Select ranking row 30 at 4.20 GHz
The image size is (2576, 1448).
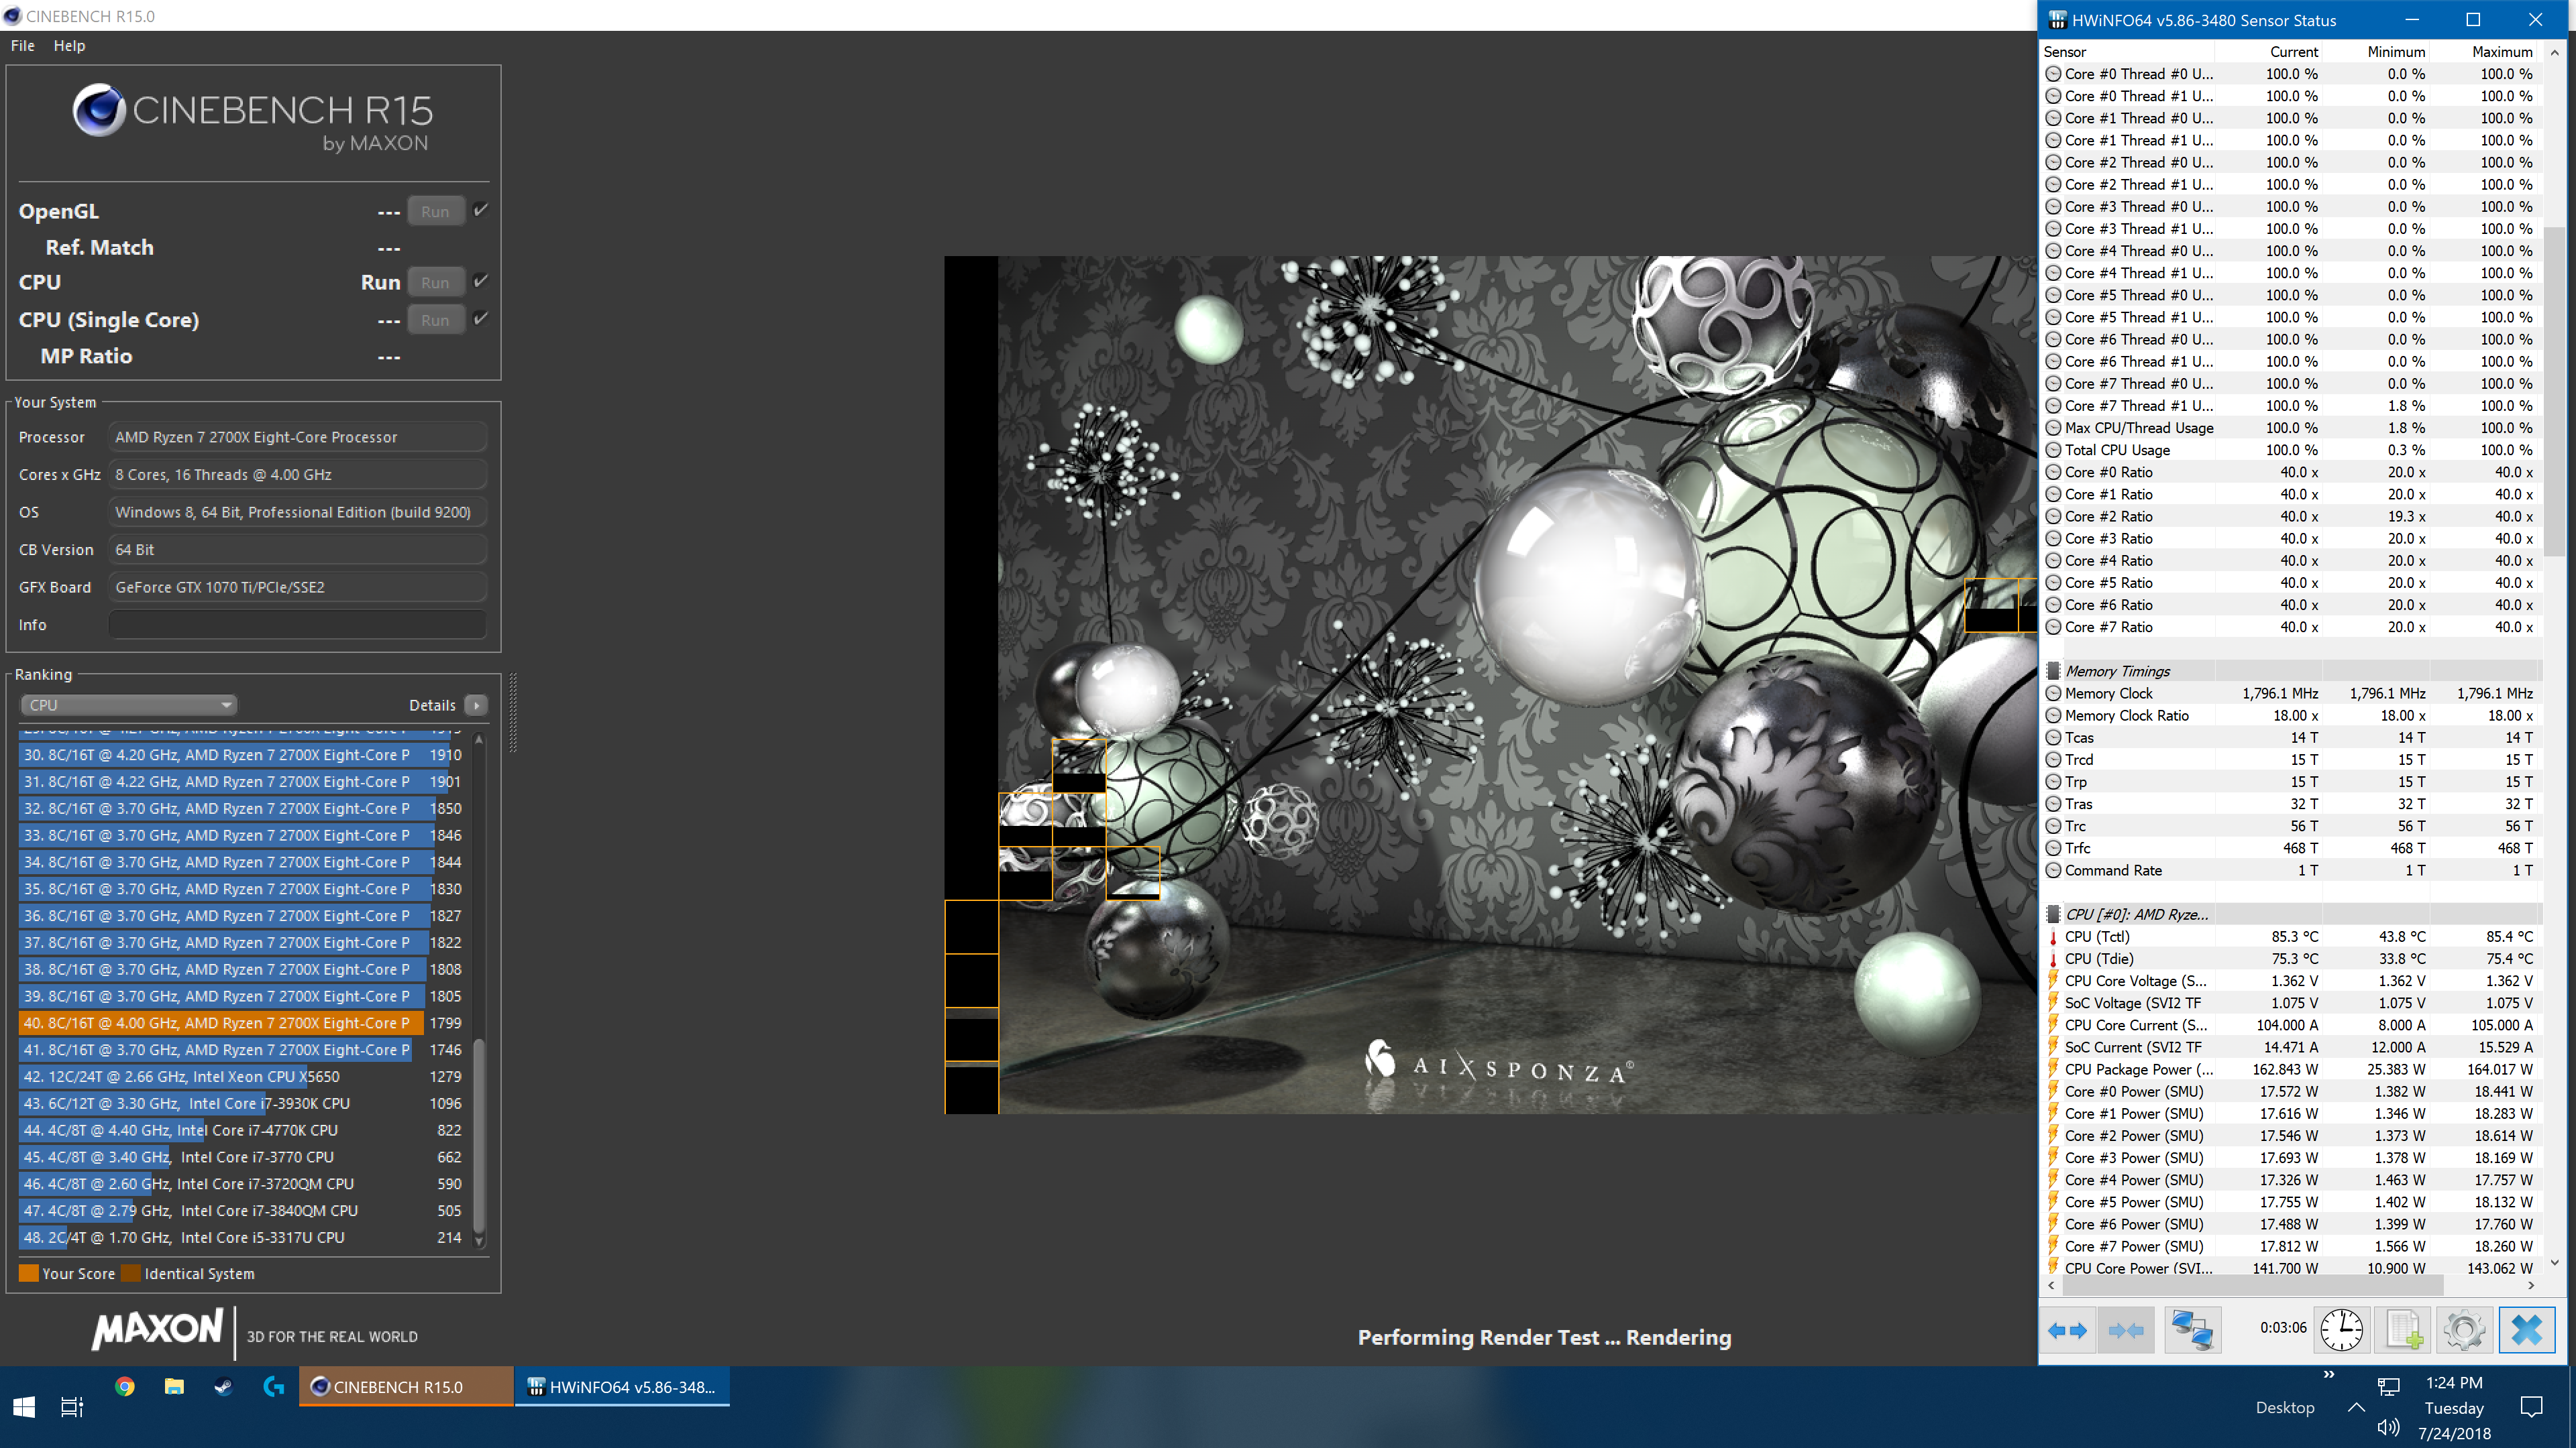pos(241,754)
